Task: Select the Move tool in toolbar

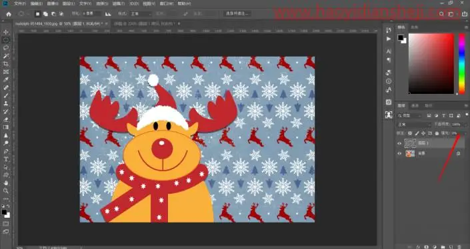Action: pos(6,32)
